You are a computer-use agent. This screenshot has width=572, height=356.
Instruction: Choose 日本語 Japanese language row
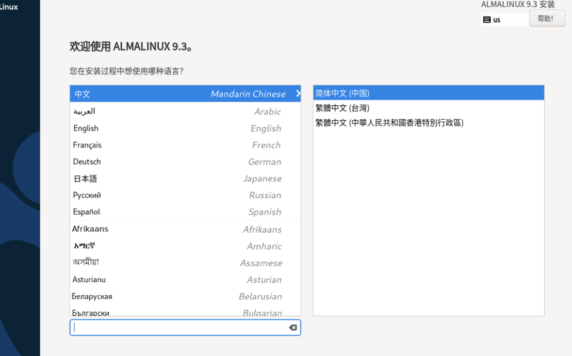pyautogui.click(x=185, y=179)
